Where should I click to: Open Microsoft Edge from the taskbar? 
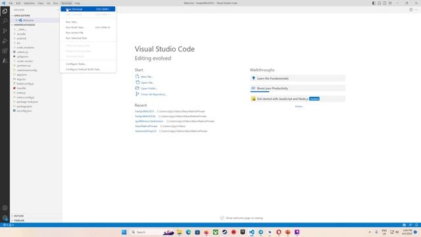click(x=188, y=232)
